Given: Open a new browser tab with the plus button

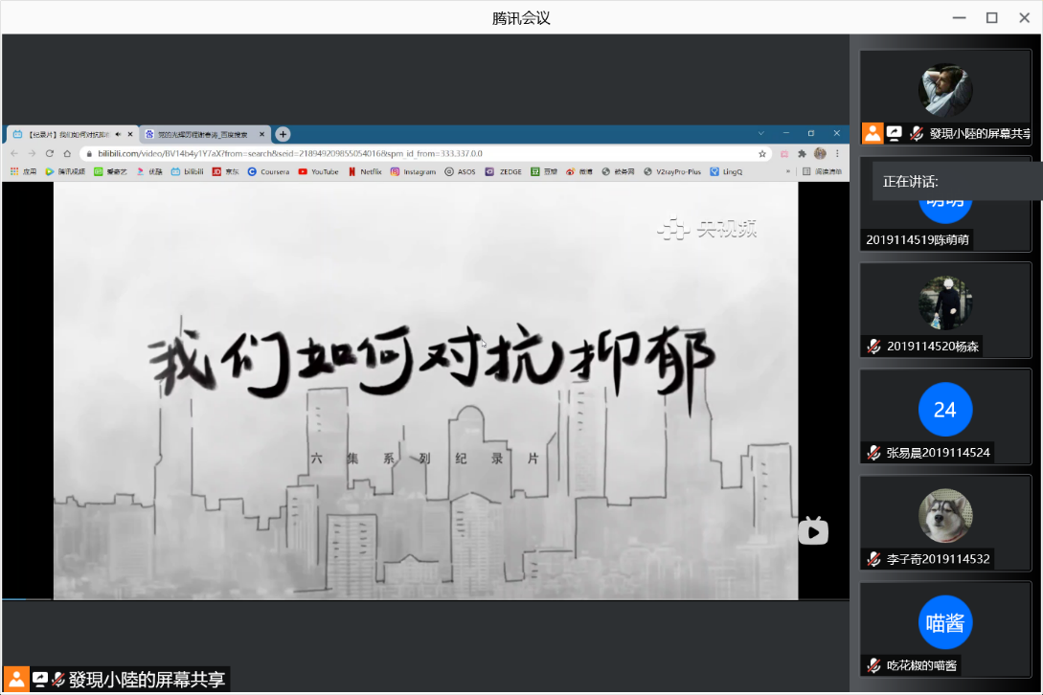Looking at the screenshot, I should pyautogui.click(x=283, y=134).
